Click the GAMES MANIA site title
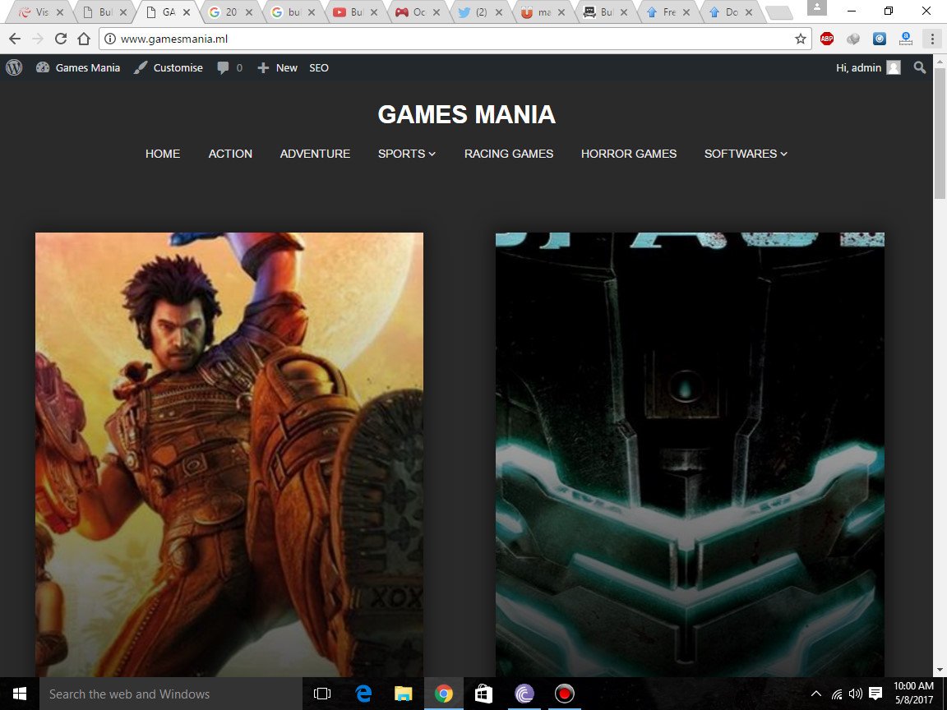The image size is (947, 710). pos(466,114)
